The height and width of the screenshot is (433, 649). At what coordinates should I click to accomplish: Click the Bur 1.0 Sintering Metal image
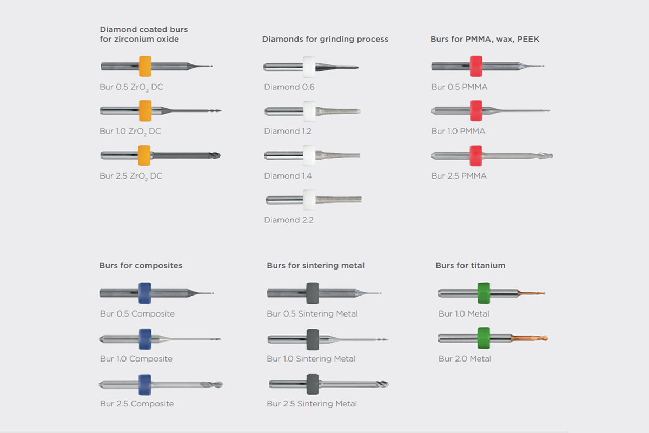pyautogui.click(x=328, y=340)
